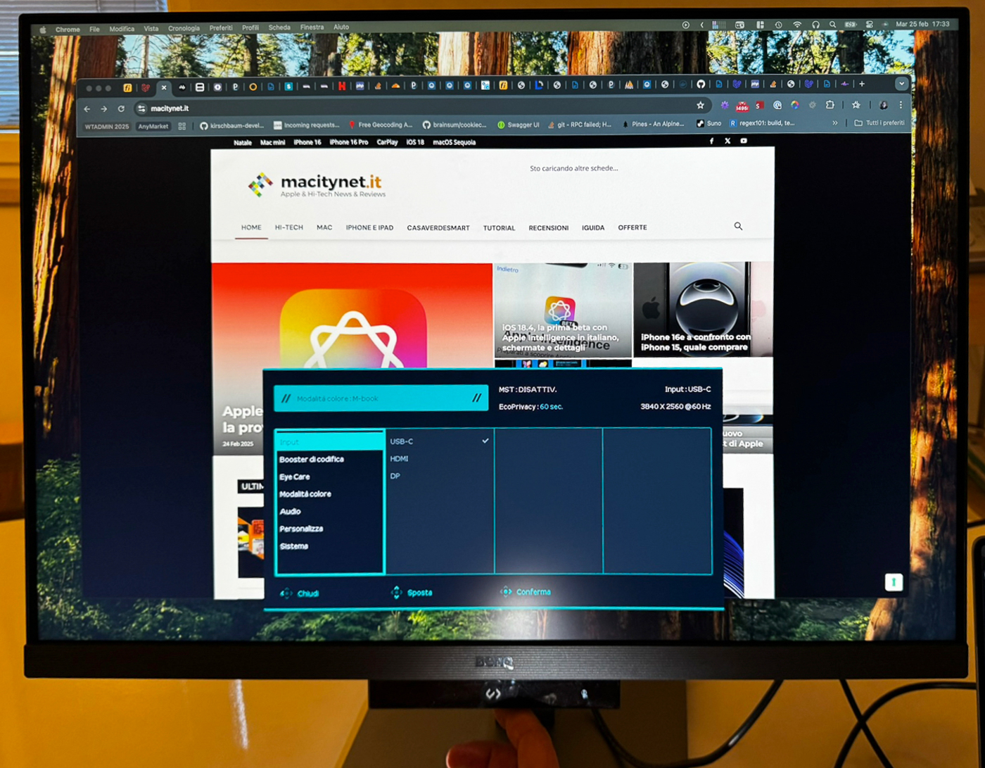Open the Chrome extensions puzzle icon
985x768 pixels.
pos(830,105)
